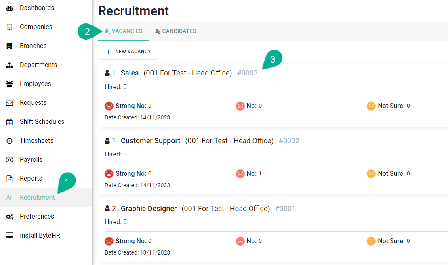Open the Graphic Designer vacancy
This screenshot has height=265, width=448.
point(148,209)
